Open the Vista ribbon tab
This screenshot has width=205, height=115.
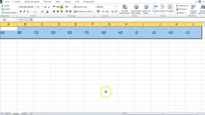tap(77, 2)
